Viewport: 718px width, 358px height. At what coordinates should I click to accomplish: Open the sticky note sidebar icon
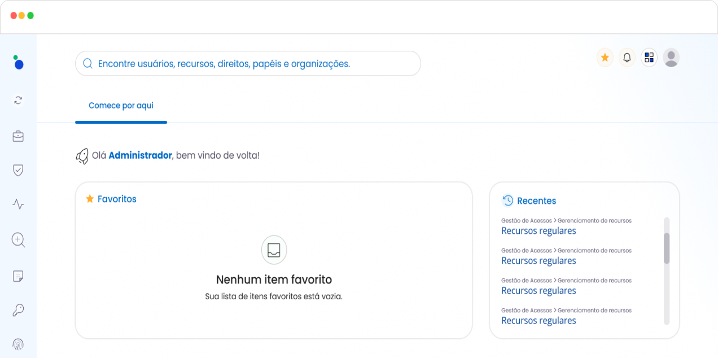[18, 276]
